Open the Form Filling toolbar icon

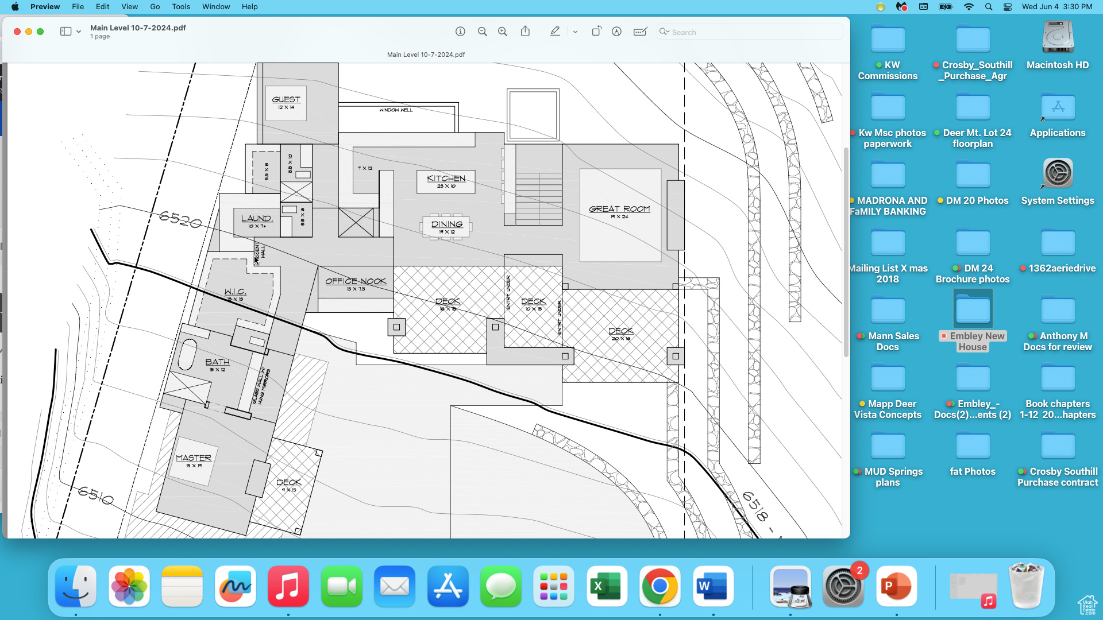640,32
